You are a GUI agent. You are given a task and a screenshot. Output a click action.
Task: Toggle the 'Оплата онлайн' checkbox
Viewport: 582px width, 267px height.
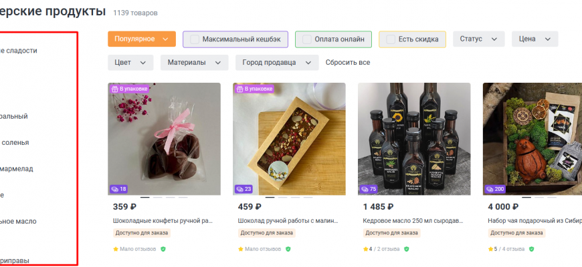(307, 39)
